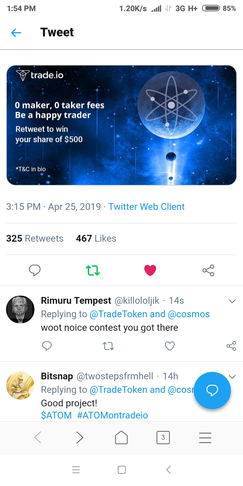
Task: Open the floating blue reply button
Action: 212,390
